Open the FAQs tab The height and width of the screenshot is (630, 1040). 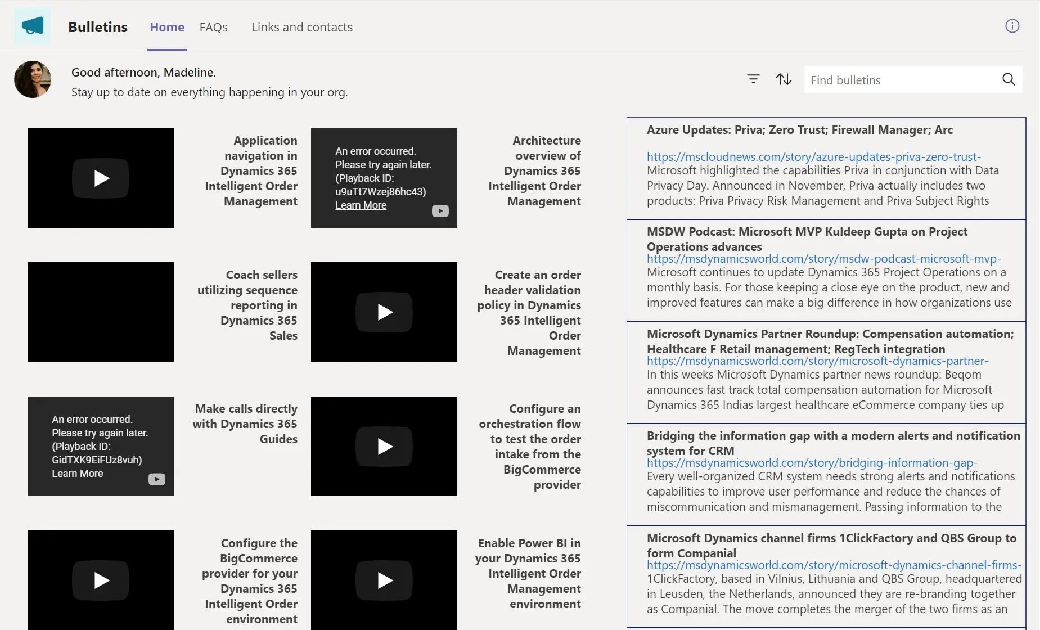[x=214, y=27]
